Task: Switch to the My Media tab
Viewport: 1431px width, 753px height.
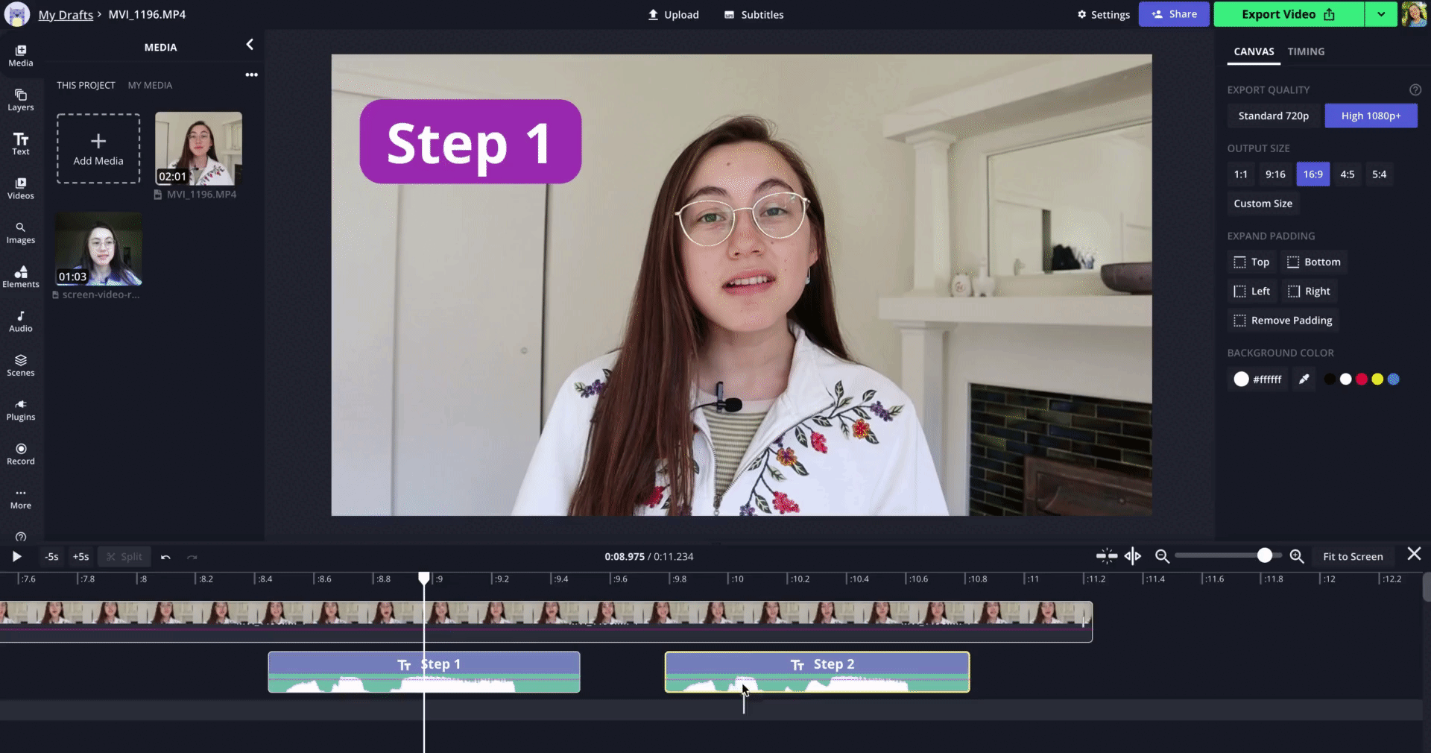Action: [150, 85]
